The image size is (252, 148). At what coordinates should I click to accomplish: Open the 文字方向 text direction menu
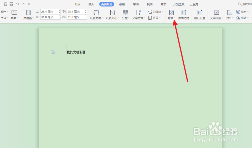[x=139, y=15]
